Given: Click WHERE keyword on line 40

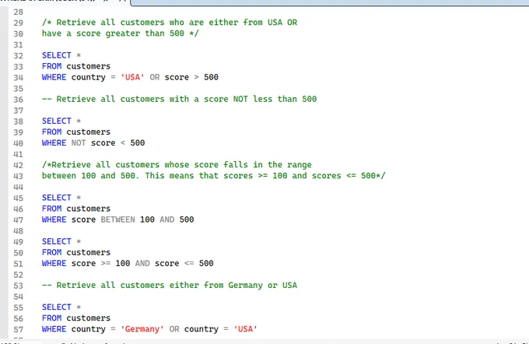Looking at the screenshot, I should (54, 142).
